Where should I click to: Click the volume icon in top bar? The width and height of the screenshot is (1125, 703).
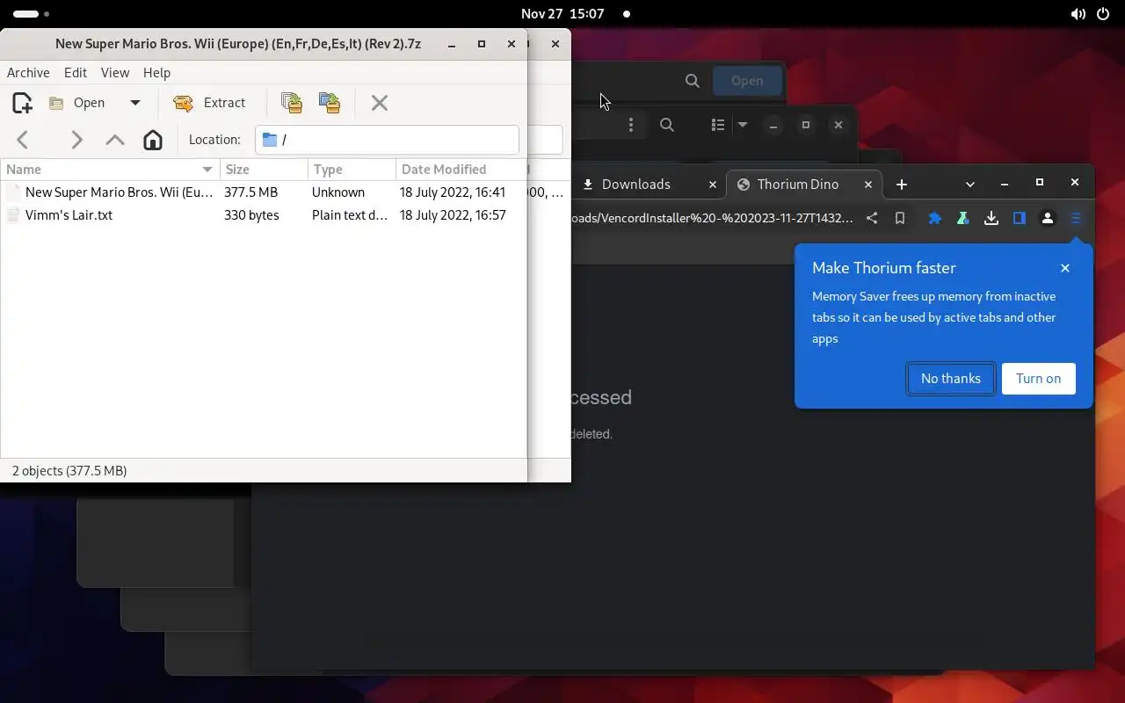pos(1078,14)
